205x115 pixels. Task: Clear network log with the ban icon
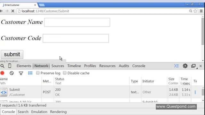(12, 73)
